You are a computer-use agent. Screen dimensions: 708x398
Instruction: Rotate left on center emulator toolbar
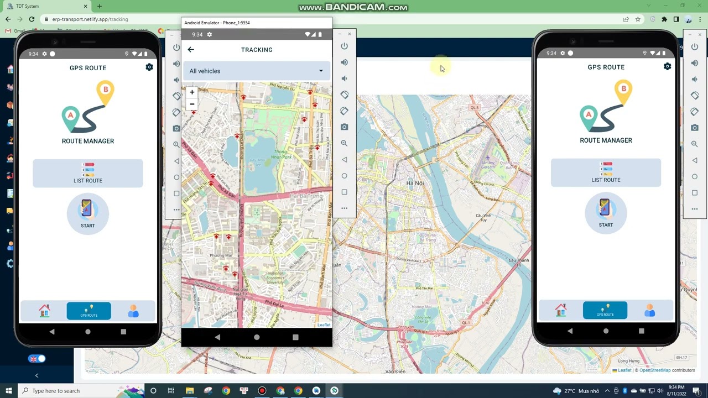(344, 95)
